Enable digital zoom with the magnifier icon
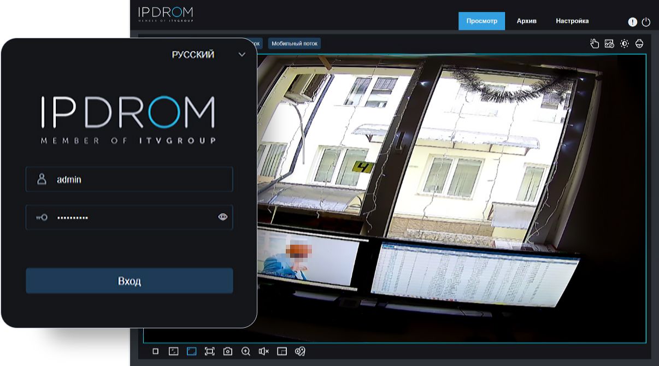The image size is (659, 366). point(246,351)
